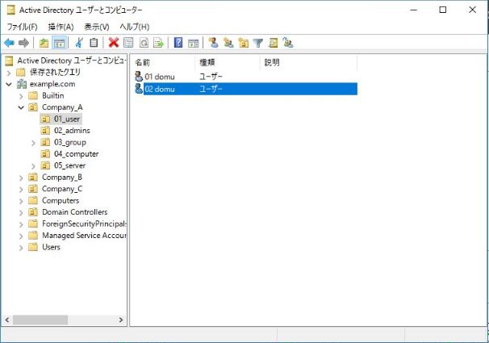489x343 pixels.
Task: Select the 02 domu user row
Action: click(x=246, y=89)
